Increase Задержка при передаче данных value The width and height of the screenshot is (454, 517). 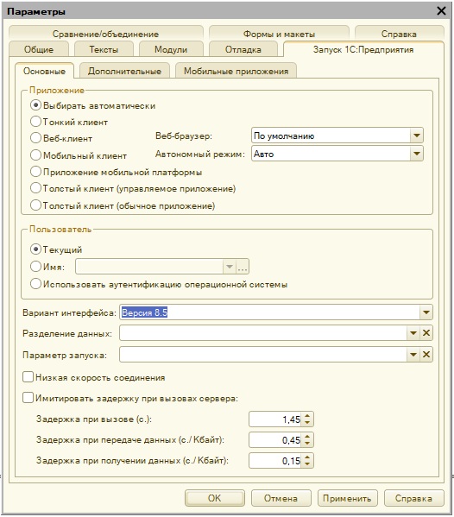pos(307,437)
